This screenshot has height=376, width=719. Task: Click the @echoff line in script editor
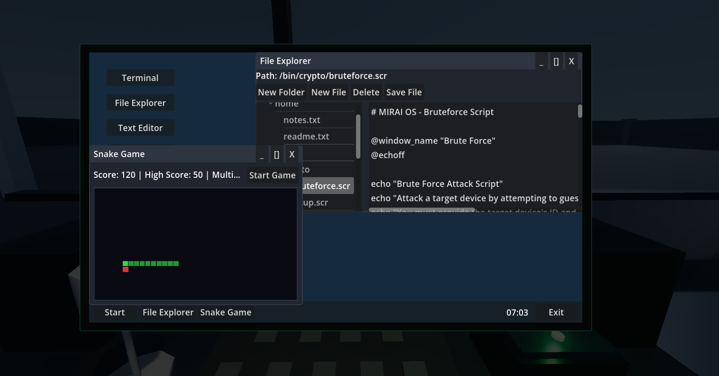[x=388, y=155]
